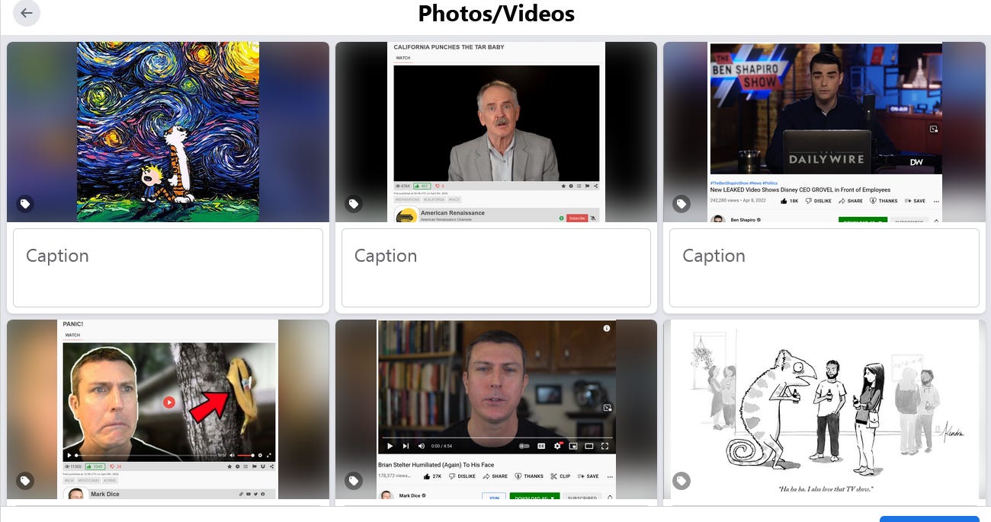Add caption under Ben Shapiro Show photo

coord(824,268)
